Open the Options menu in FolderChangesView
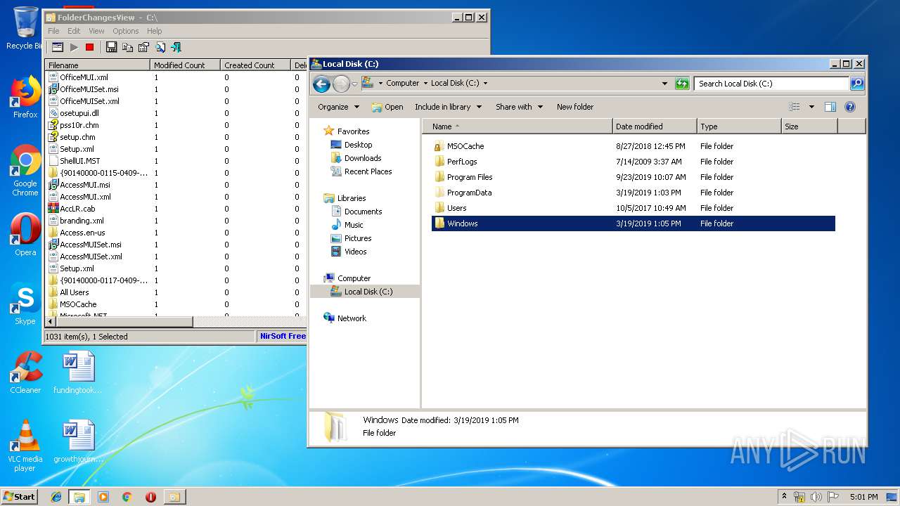 coord(126,31)
